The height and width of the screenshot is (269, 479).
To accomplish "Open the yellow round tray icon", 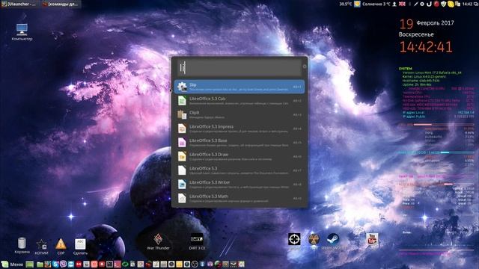I will point(451,4).
